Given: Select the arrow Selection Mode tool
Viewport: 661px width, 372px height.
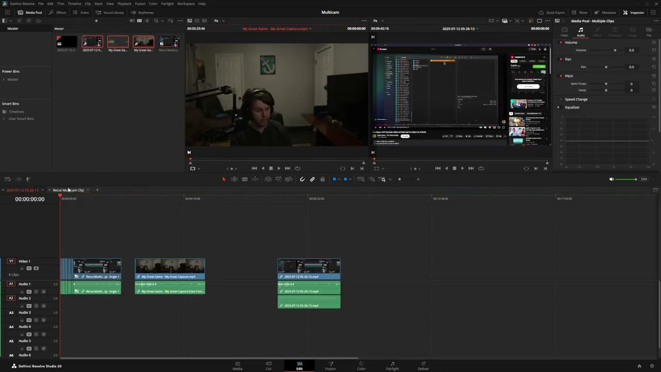Looking at the screenshot, I should pos(224,179).
